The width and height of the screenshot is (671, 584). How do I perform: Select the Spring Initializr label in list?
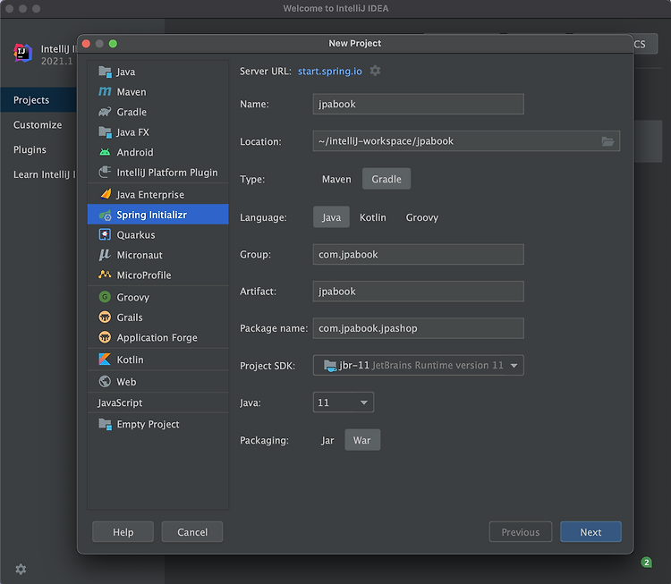[151, 215]
